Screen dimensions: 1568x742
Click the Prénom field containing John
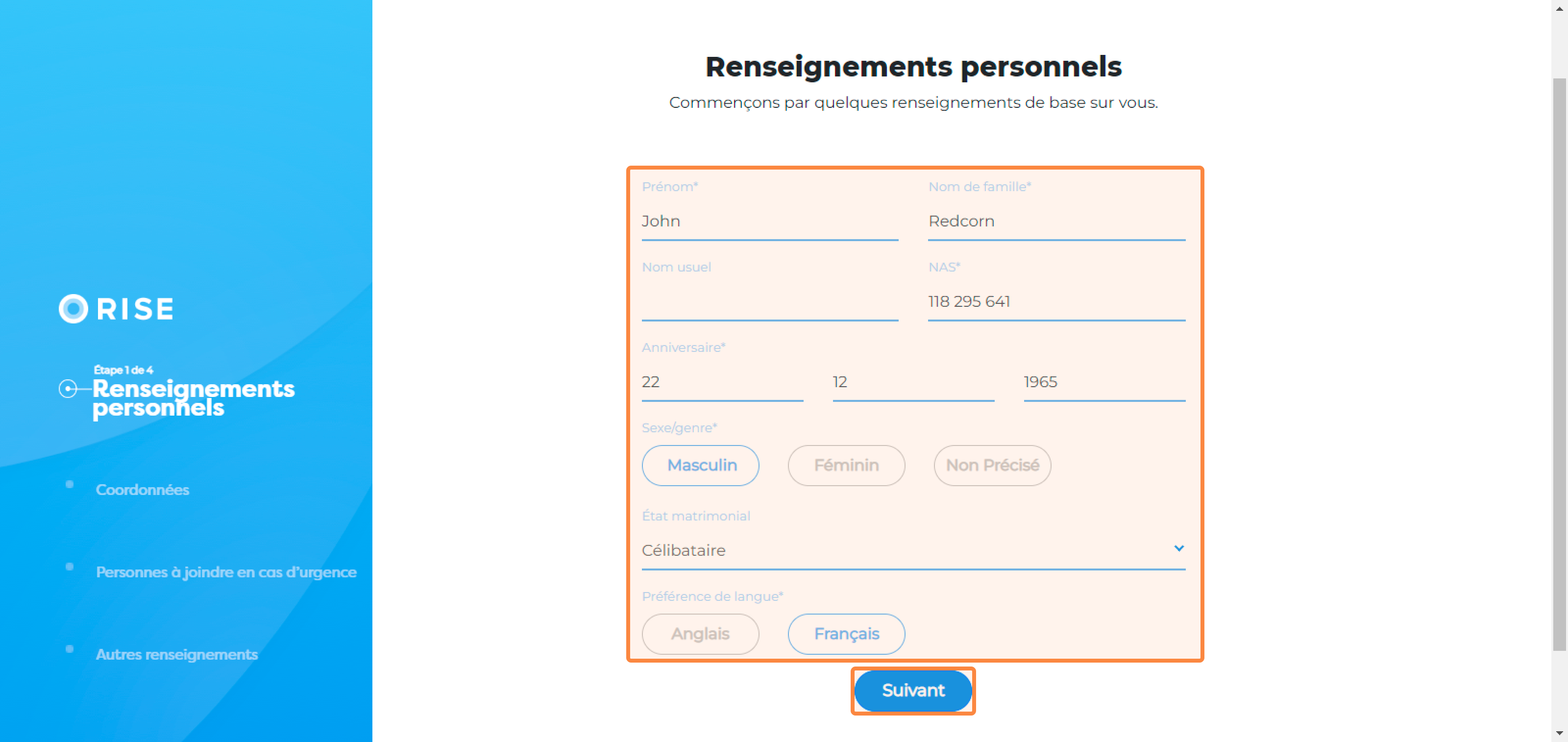pos(769,222)
